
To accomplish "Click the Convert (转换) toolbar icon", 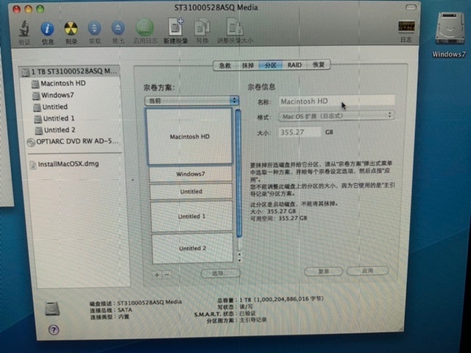I will [x=202, y=28].
